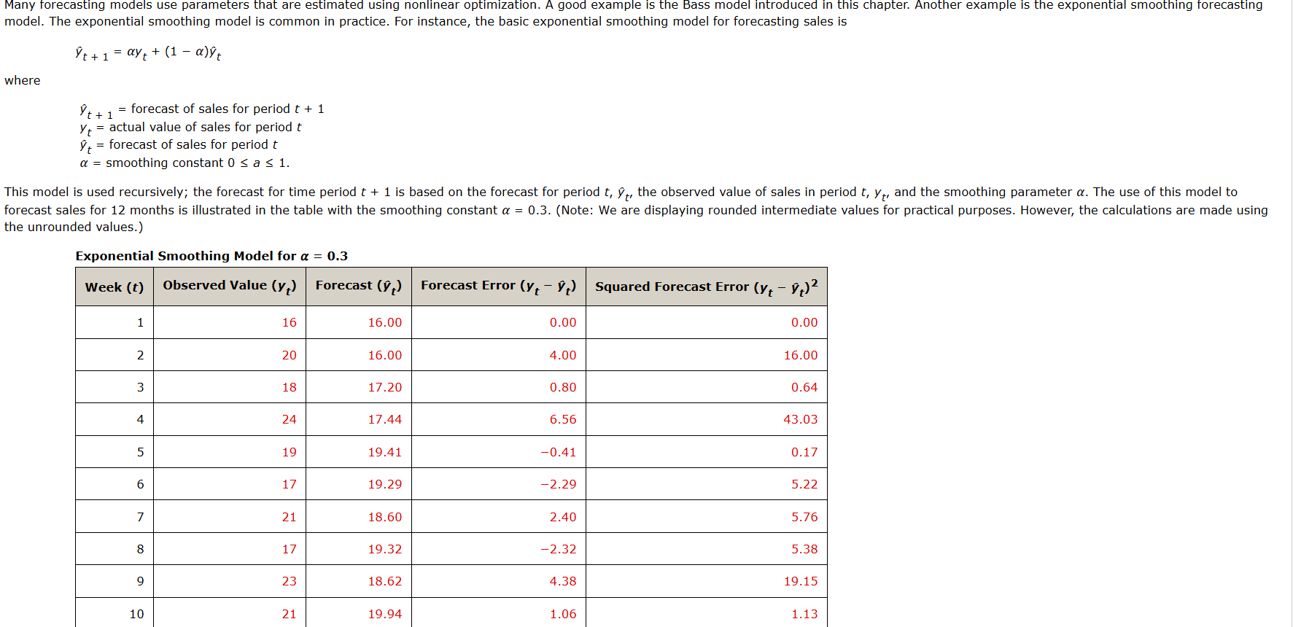Viewport: 1293px width, 627px height.
Task: Click forecast value 17.44 in week 4
Action: click(x=385, y=419)
